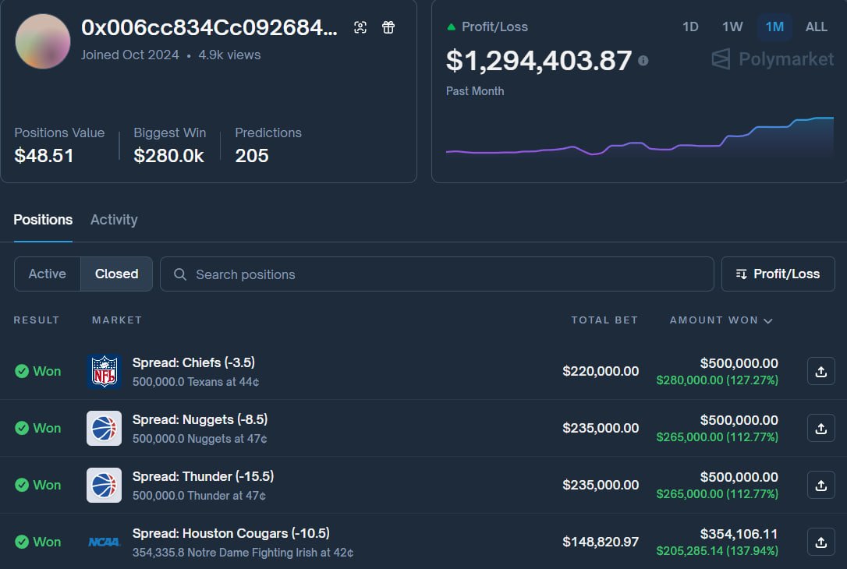847x569 pixels.
Task: Click the Profit/Loss sort button
Action: point(778,274)
